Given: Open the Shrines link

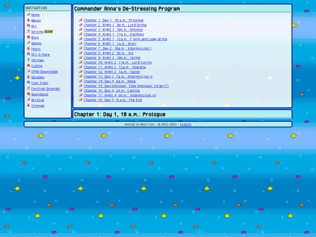Looking at the screenshot, I should [37, 60].
